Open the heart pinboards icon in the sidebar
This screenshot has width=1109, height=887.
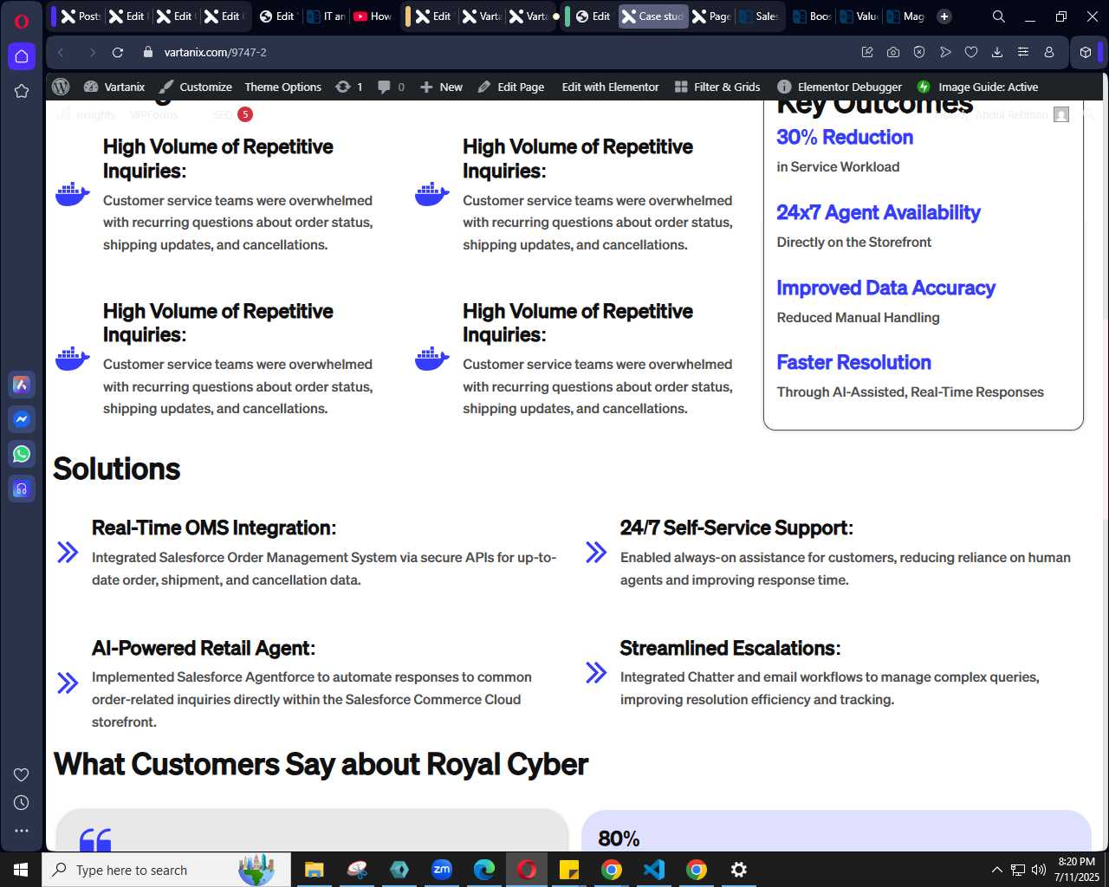tap(22, 774)
